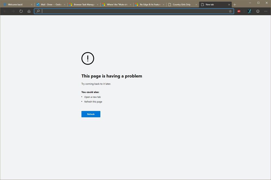Click the browser refresh icon
271x180 pixels.
point(21,11)
